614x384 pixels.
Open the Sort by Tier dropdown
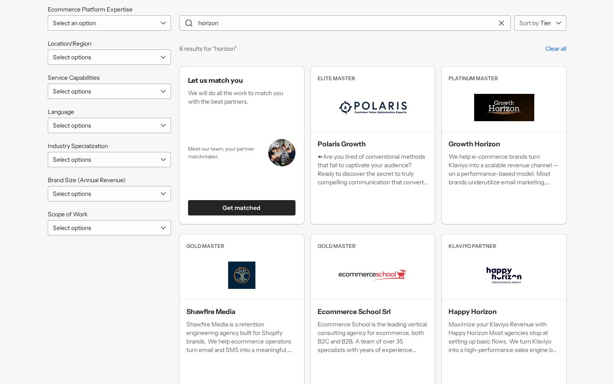tap(540, 23)
